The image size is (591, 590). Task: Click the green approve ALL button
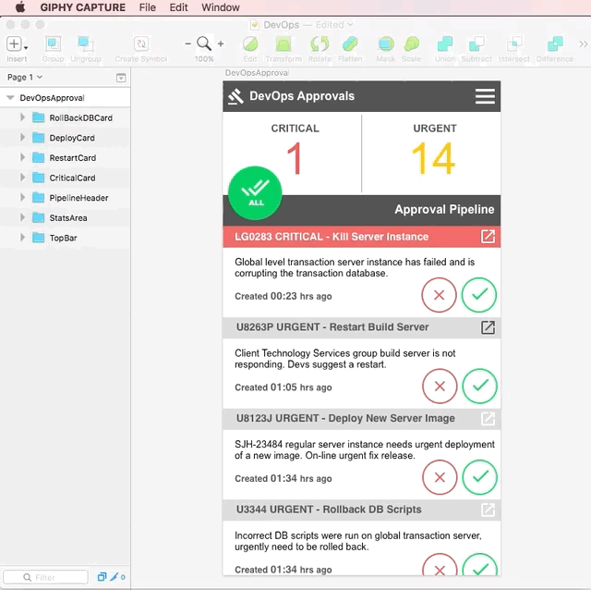(255, 193)
